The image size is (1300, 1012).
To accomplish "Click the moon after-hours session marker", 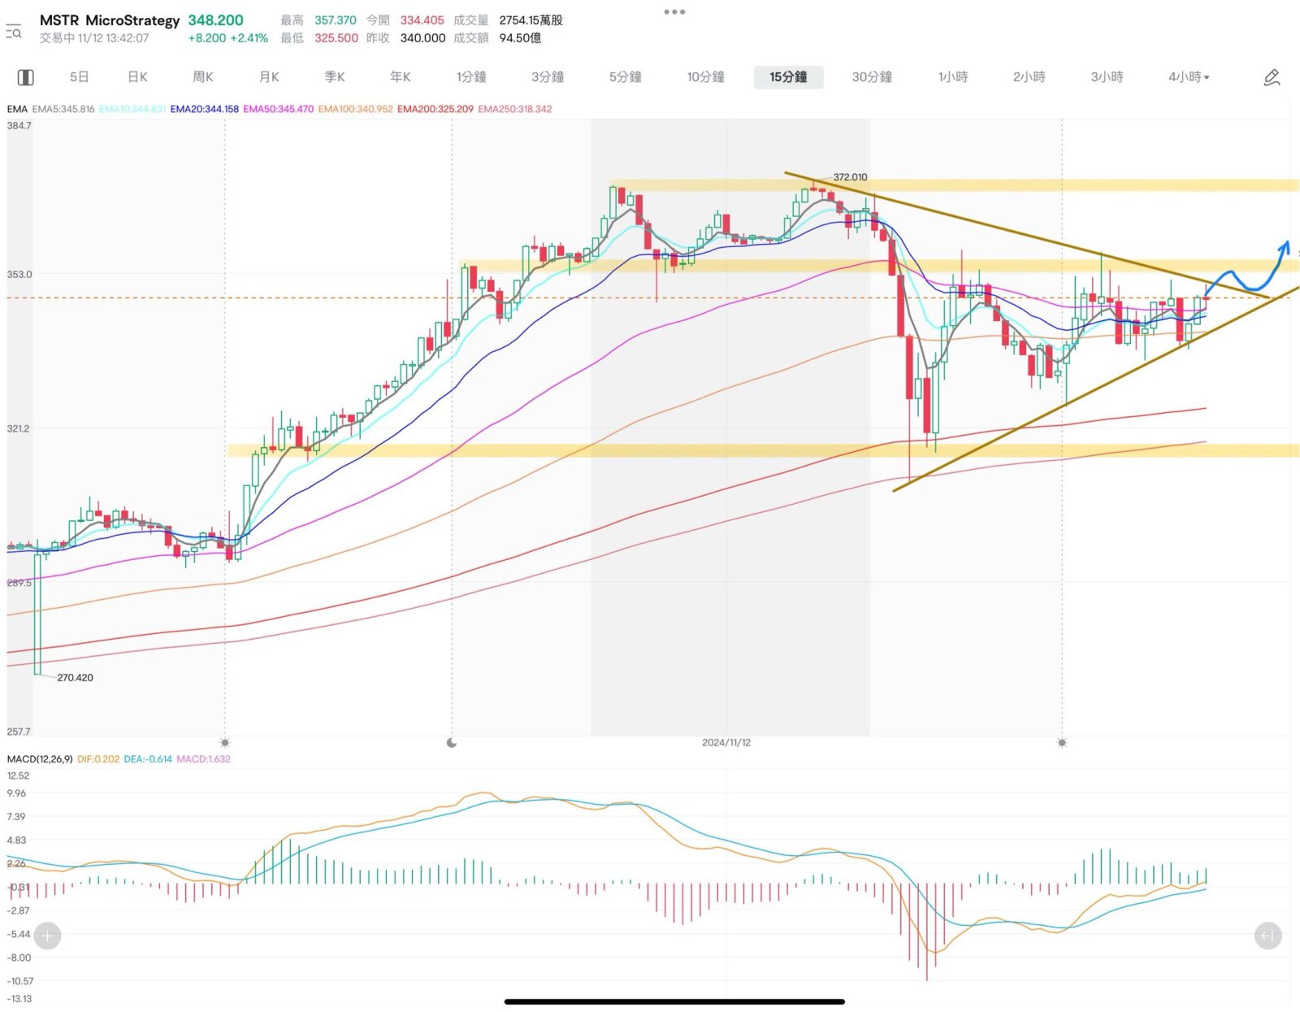I will coord(452,742).
